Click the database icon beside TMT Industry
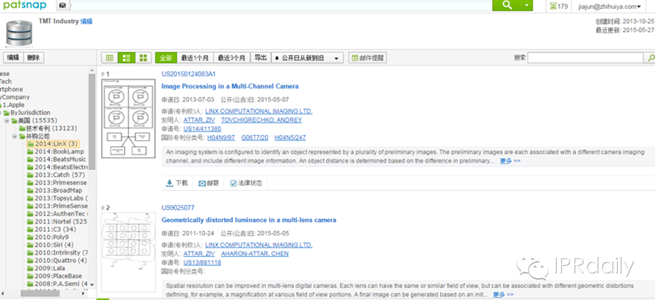Image resolution: width=655 pixels, height=300 pixels. [x=19, y=33]
